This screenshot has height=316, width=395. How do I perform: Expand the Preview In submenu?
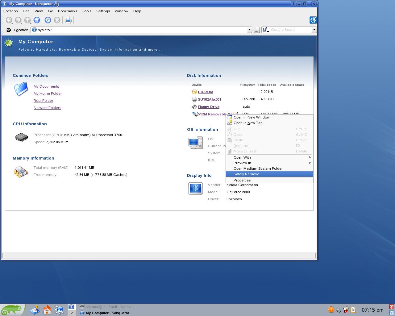pos(269,163)
